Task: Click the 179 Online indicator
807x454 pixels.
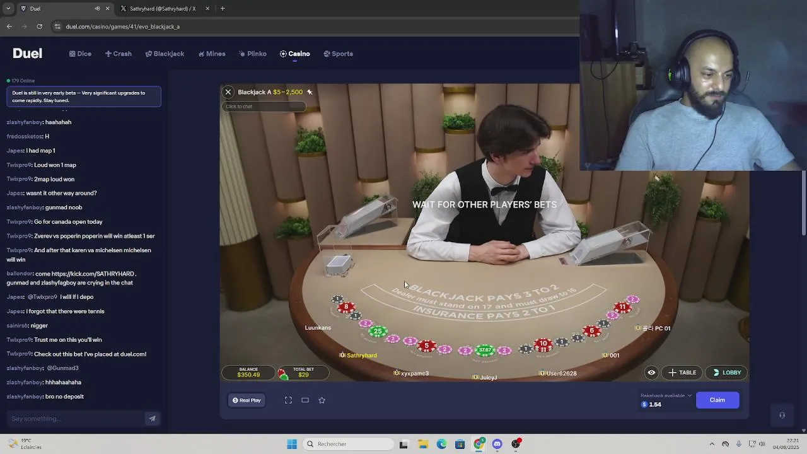Action: (x=21, y=81)
